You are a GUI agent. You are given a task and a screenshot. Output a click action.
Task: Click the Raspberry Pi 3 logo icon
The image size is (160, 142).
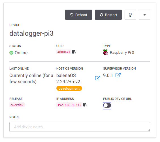[x=106, y=52]
